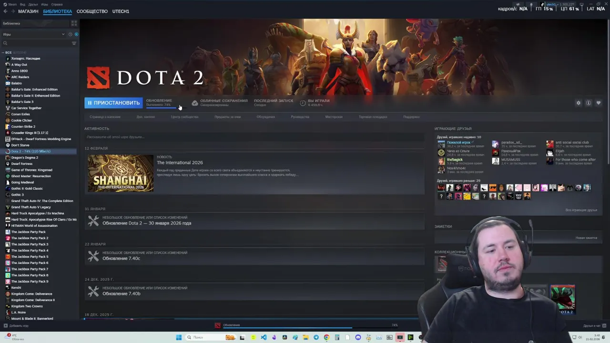The image size is (610, 343).
Task: Select Don't Starve in the library
Action: tap(20, 145)
